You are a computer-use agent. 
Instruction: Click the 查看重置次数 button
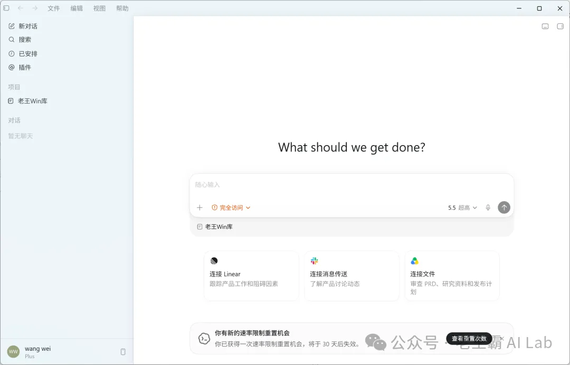pyautogui.click(x=469, y=339)
